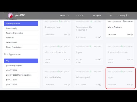Open the login challenge card
137x102 pixels.
coord(120,78)
